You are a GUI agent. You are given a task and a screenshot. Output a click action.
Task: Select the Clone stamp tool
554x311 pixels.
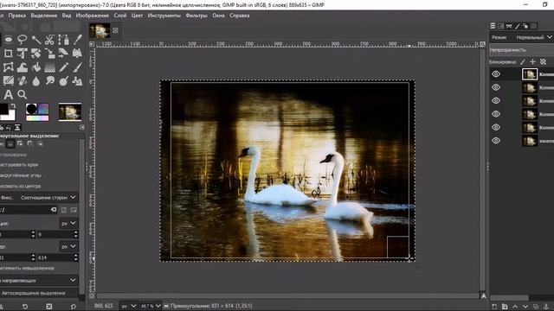pyautogui.click(x=77, y=80)
